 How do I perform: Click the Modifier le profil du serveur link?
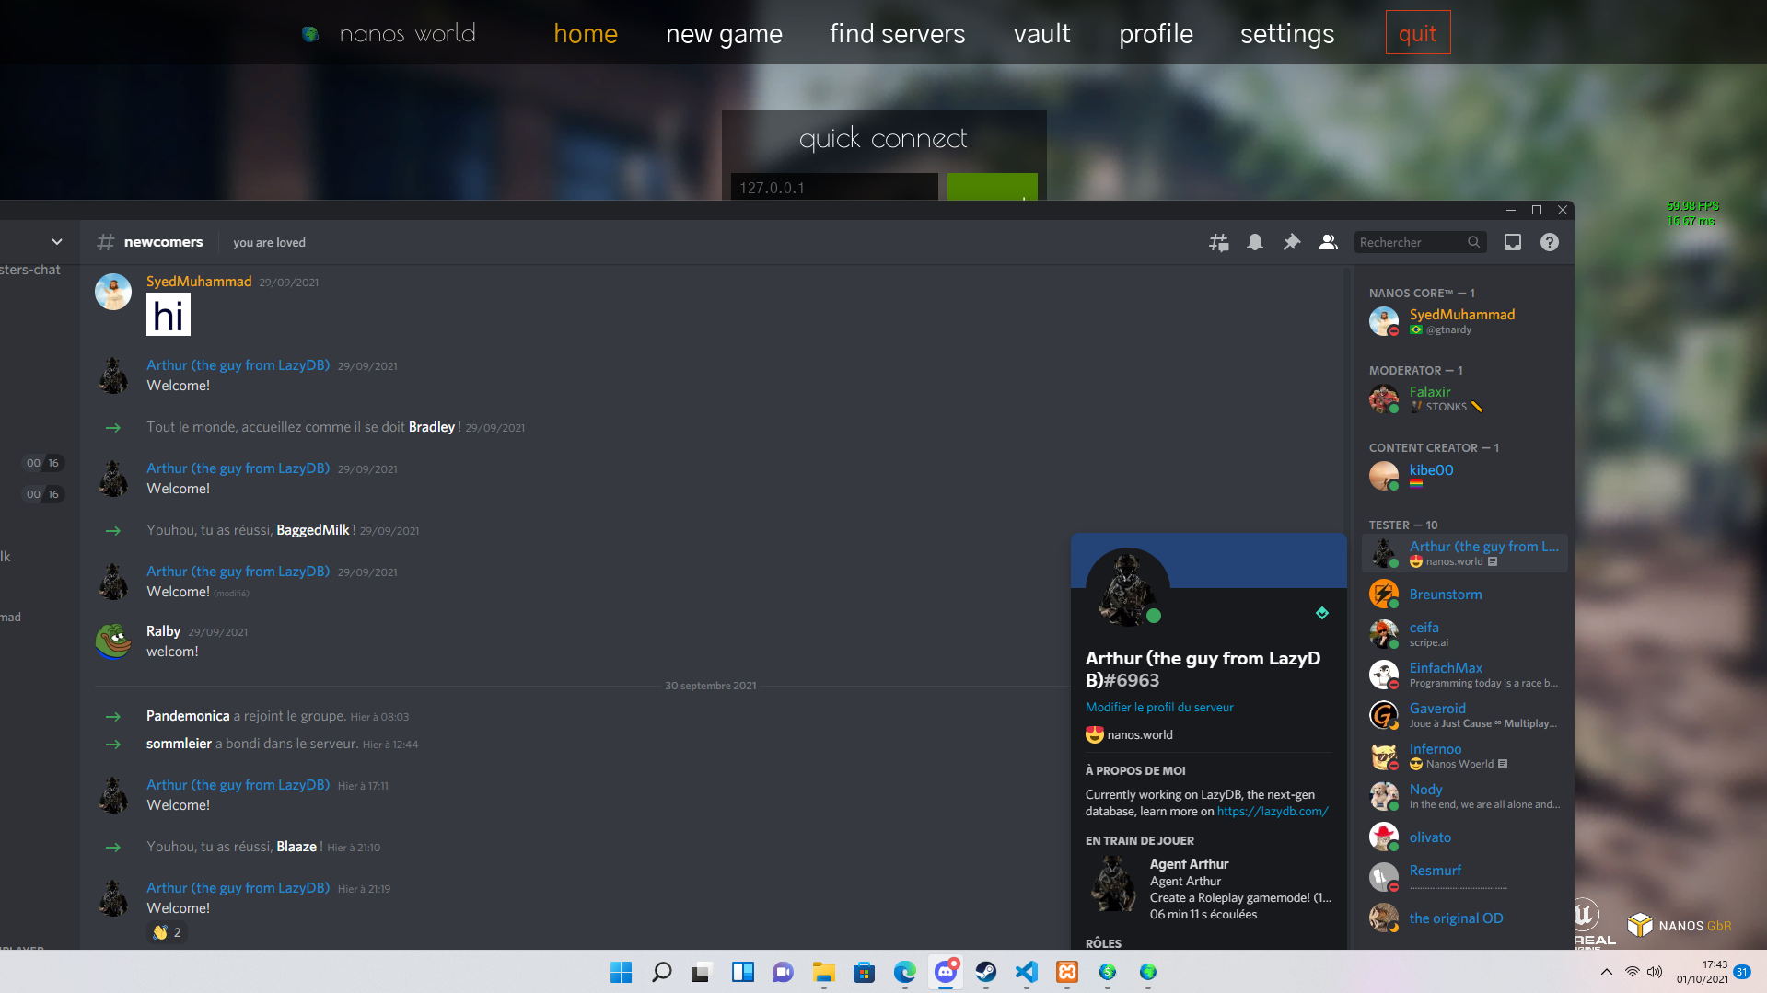[x=1158, y=707]
